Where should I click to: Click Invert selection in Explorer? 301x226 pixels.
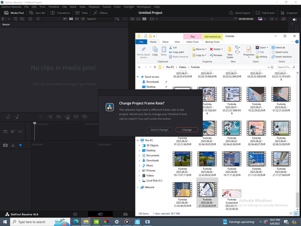point(282,57)
